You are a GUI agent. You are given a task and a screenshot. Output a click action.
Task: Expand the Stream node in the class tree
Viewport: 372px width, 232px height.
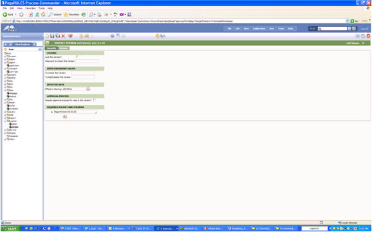pyautogui.click(x=5, y=133)
